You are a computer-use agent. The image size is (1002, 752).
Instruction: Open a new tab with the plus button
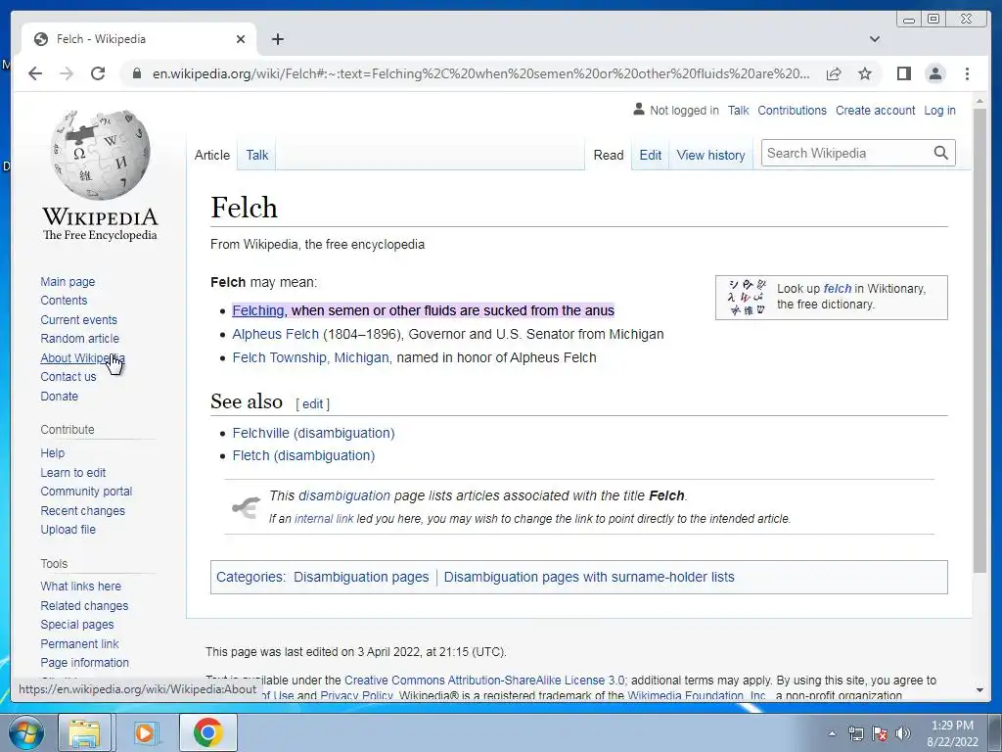pos(277,39)
